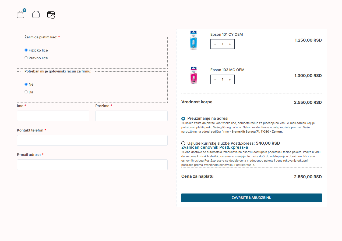Select Preuzimanje na adresi delivery option
The width and height of the screenshot is (342, 241).
click(183, 118)
